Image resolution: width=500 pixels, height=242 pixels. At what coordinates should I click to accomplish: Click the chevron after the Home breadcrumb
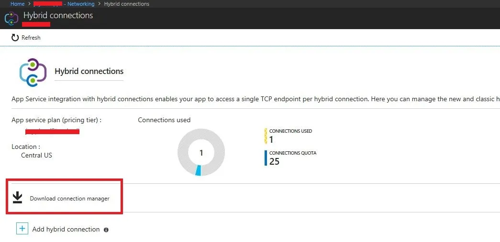click(29, 4)
